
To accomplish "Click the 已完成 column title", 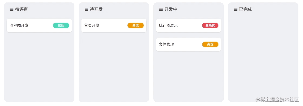I will (x=245, y=9).
